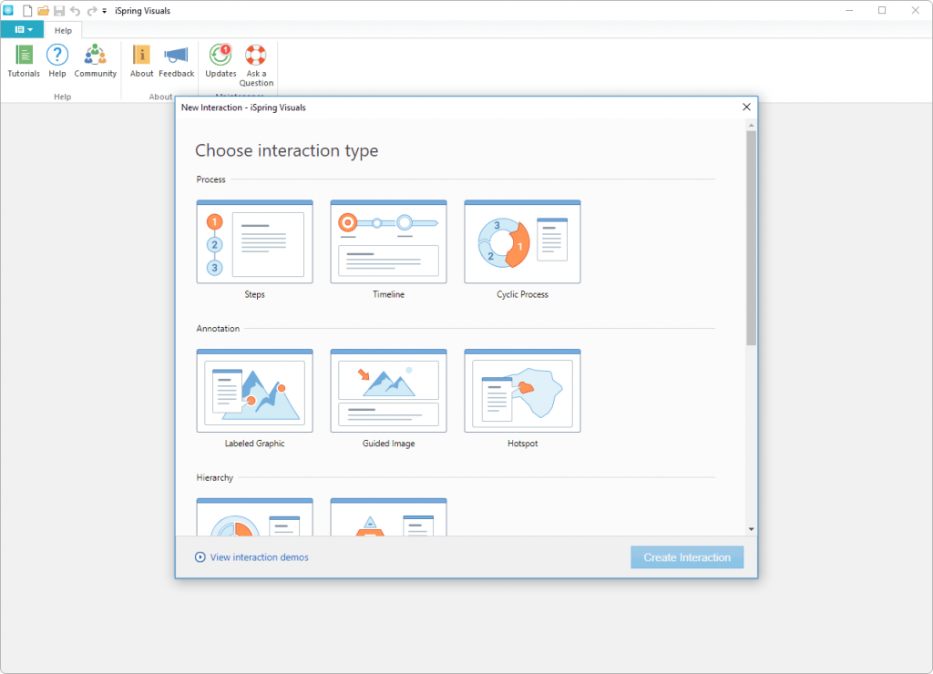The image size is (933, 674).
Task: Select the Steps interaction thumbnail
Action: 255,241
